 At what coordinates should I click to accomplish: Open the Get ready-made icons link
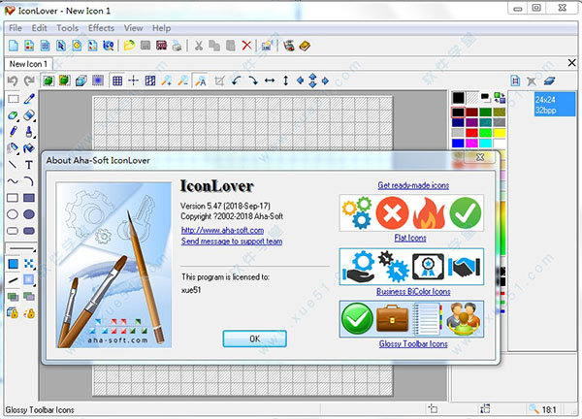(413, 185)
